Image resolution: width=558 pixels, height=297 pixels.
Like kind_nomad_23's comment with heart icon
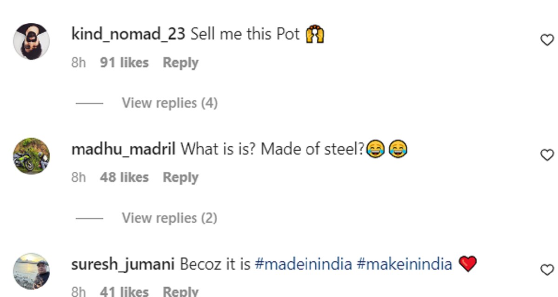click(547, 40)
